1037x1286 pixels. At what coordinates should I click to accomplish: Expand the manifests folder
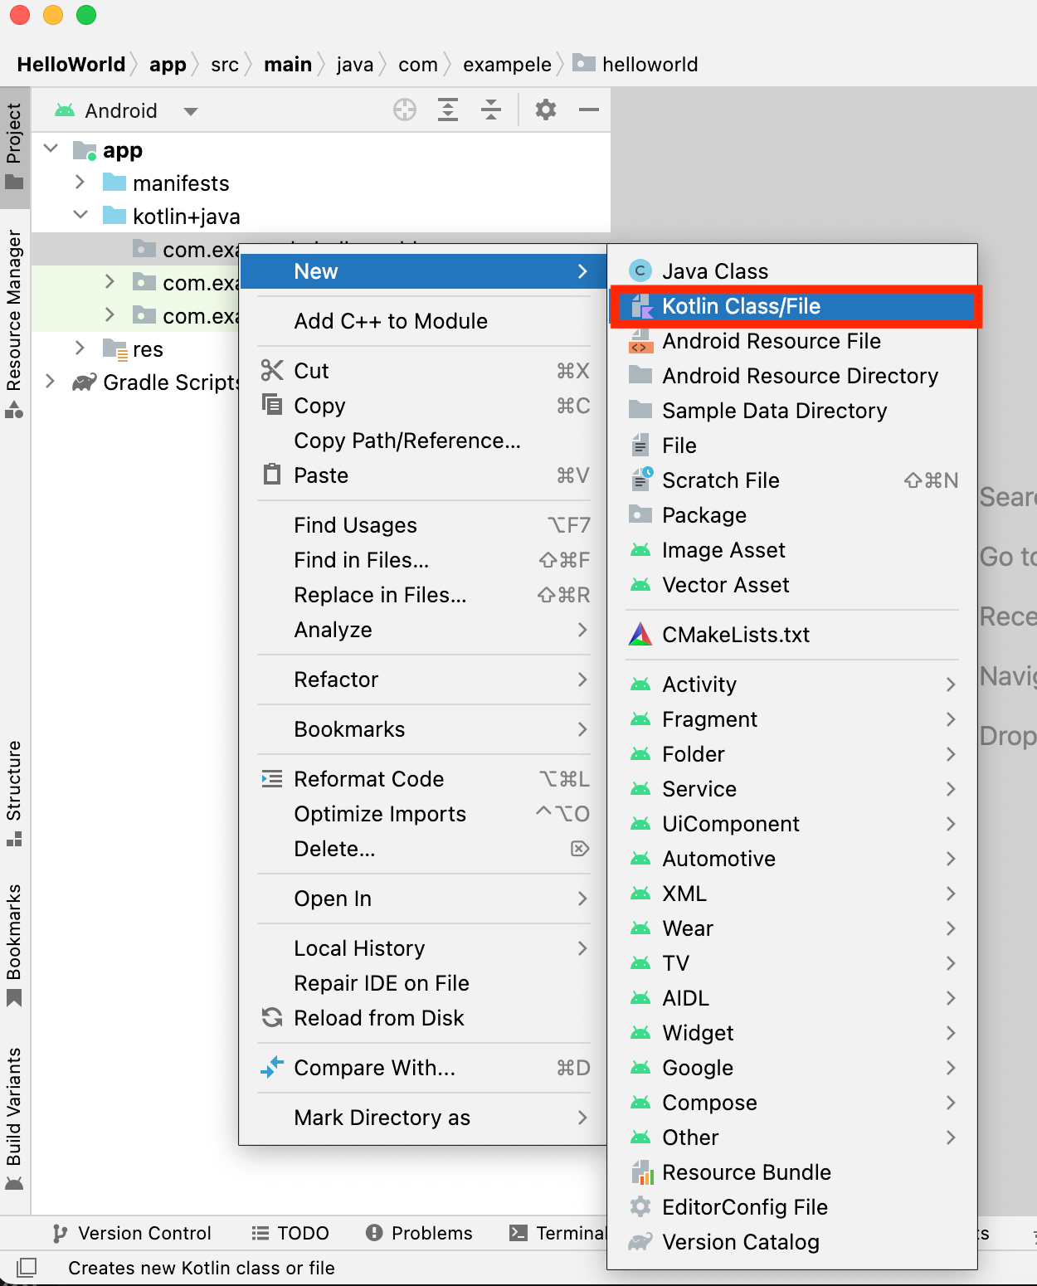click(80, 183)
